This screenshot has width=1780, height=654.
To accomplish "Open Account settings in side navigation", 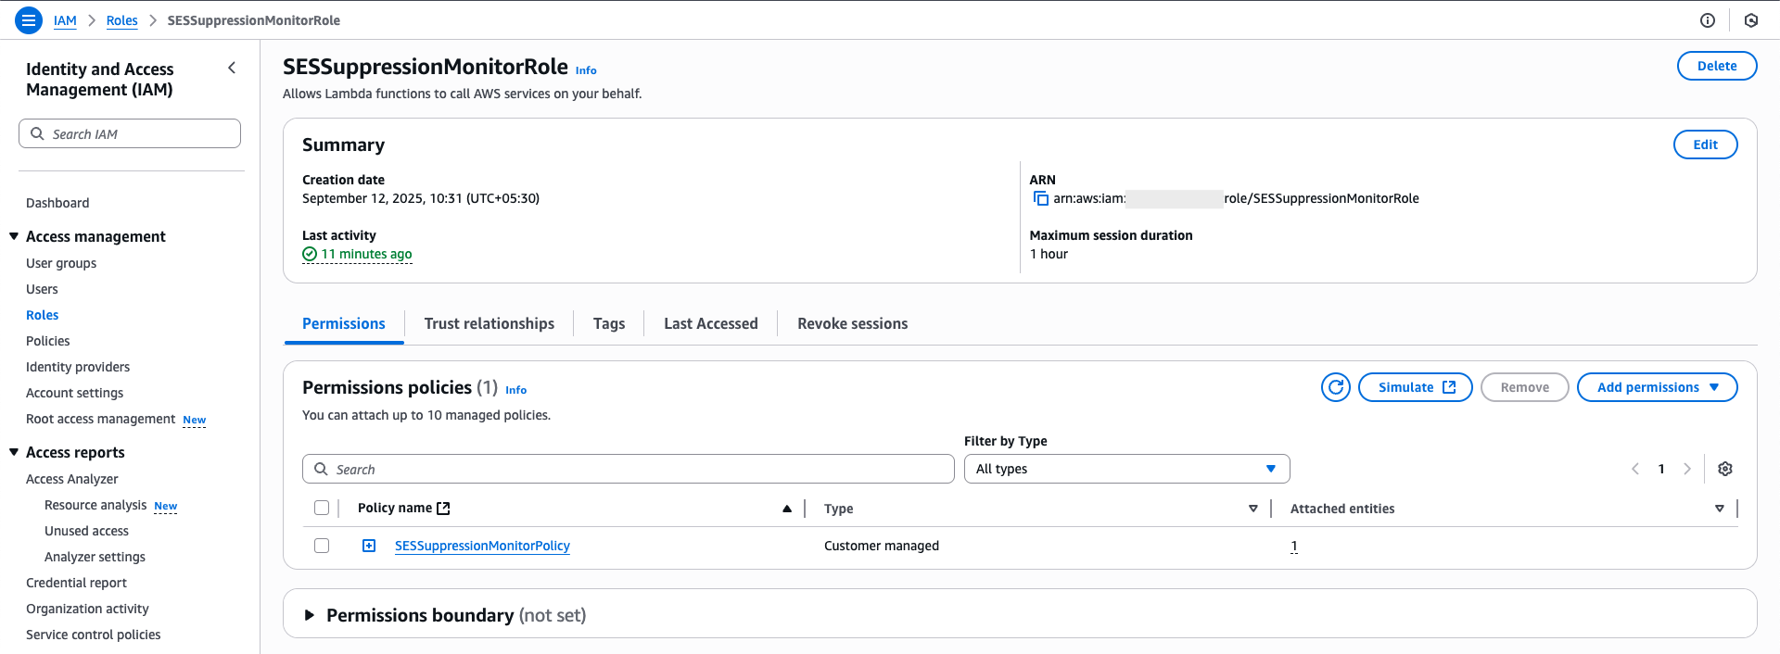I will 74,393.
